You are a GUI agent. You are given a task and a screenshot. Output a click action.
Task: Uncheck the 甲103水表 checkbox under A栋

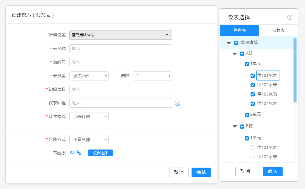pyautogui.click(x=253, y=94)
